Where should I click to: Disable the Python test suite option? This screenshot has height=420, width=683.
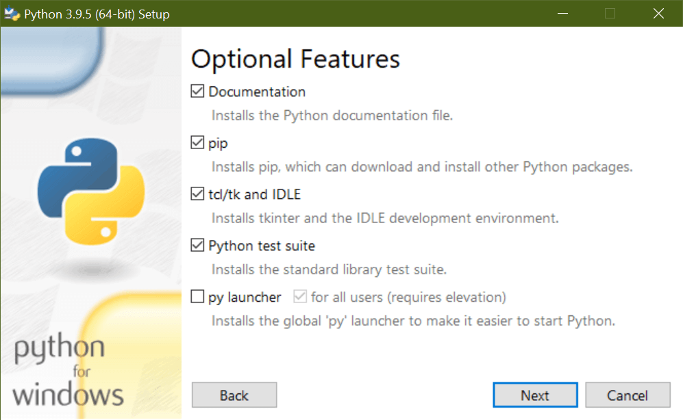click(197, 245)
